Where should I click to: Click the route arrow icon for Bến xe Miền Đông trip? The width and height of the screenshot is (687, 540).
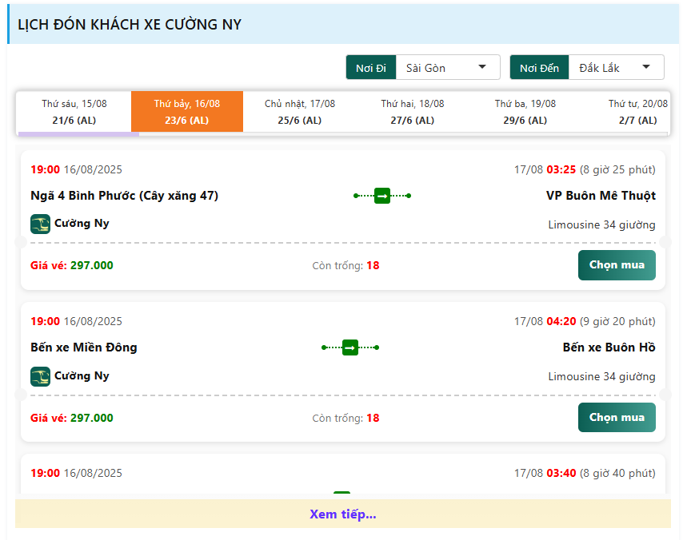[350, 347]
